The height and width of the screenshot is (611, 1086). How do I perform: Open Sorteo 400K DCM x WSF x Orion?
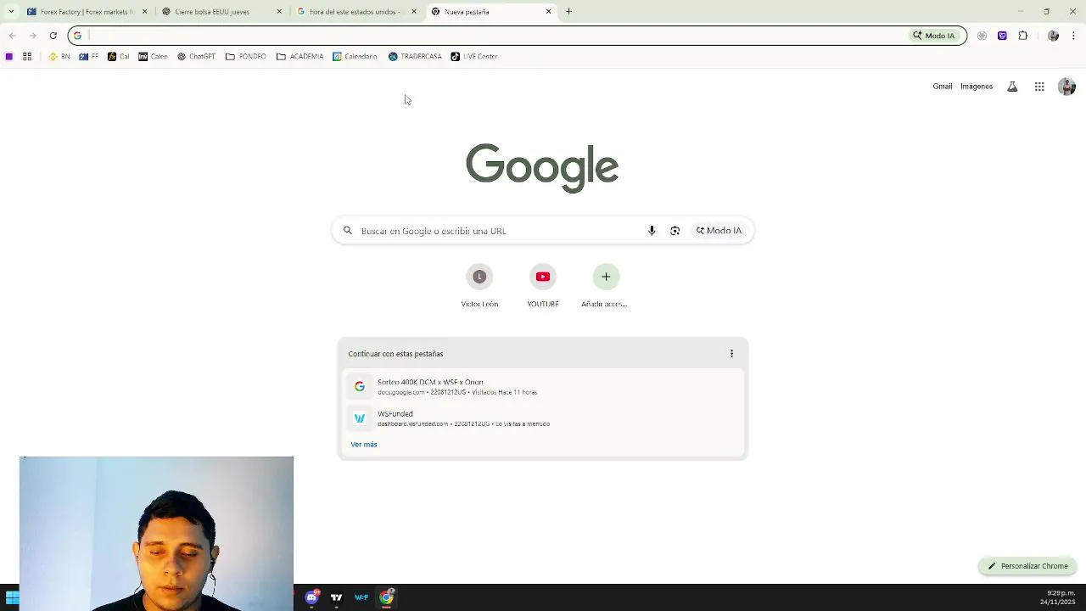[x=543, y=387]
